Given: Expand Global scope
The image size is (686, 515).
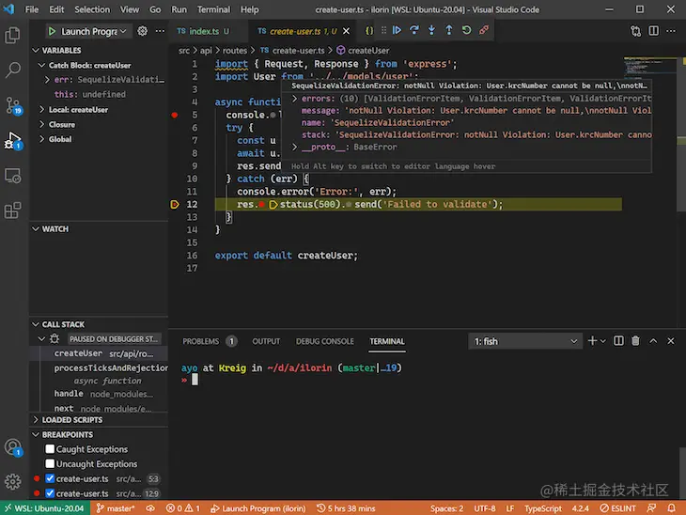Looking at the screenshot, I should [41, 139].
